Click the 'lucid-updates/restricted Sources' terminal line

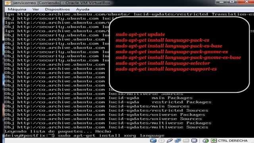pyautogui.click(x=106, y=110)
